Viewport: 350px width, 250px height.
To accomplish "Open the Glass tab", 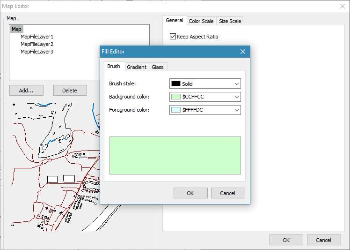I will pyautogui.click(x=158, y=67).
